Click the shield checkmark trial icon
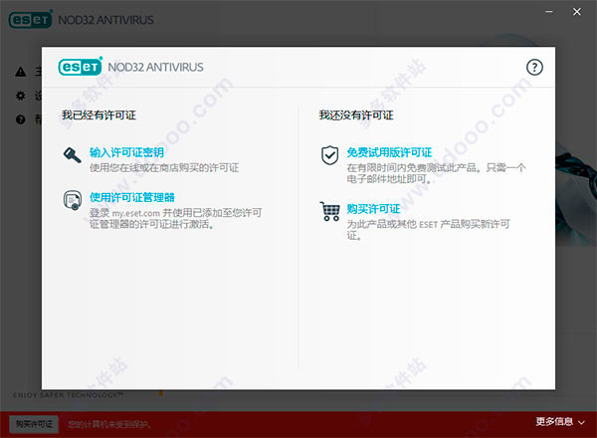This screenshot has width=597, height=438. [329, 155]
